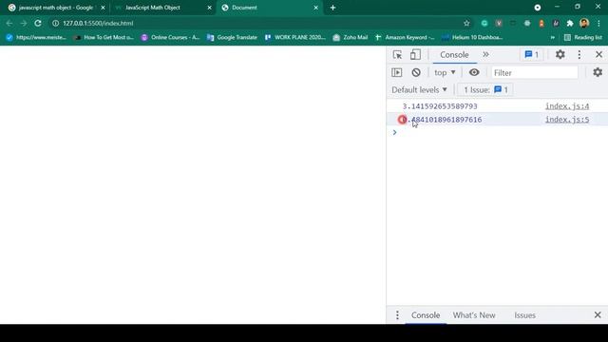Toggle the device toolbar icon
Viewport: 608px width, 342px height.
(x=415, y=55)
